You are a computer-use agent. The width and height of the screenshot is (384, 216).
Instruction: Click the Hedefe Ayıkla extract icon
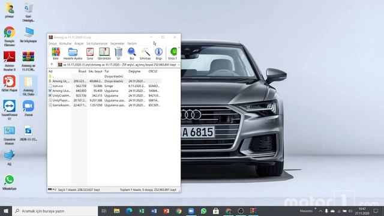click(x=73, y=53)
